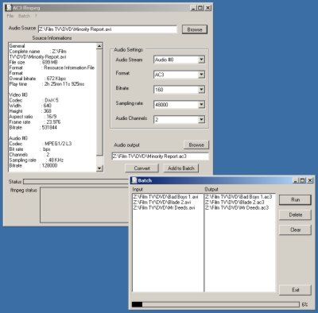The height and width of the screenshot is (313, 318).
Task: Click the Source Informations scrollbar thumb
Action: tap(99, 102)
